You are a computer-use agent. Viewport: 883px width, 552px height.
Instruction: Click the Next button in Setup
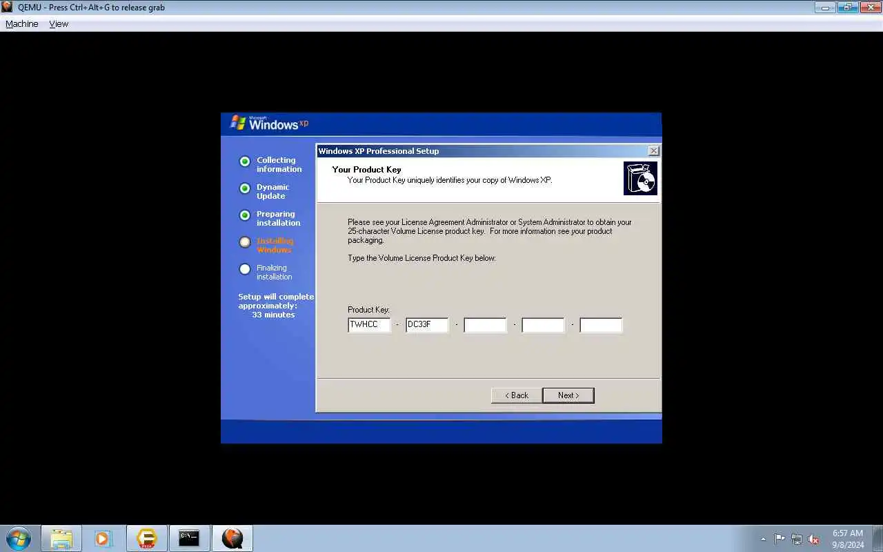tap(568, 395)
